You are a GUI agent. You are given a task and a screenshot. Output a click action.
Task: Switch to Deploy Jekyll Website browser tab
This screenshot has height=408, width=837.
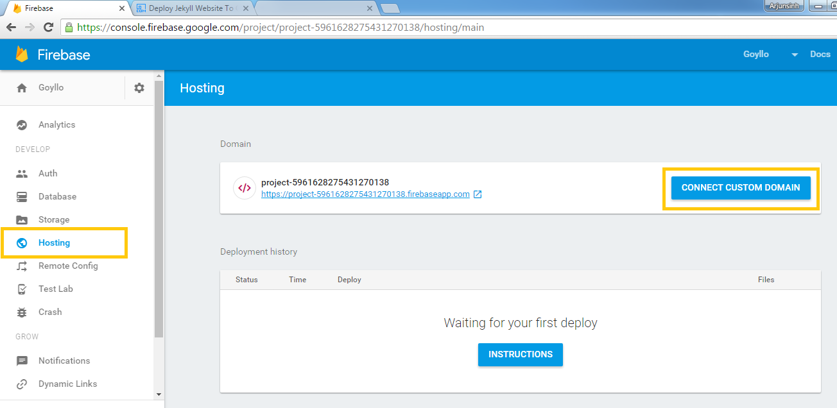click(x=192, y=8)
